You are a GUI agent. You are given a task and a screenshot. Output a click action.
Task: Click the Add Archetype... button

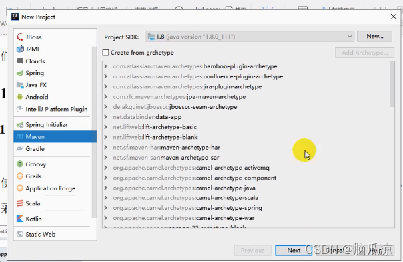tap(365, 53)
